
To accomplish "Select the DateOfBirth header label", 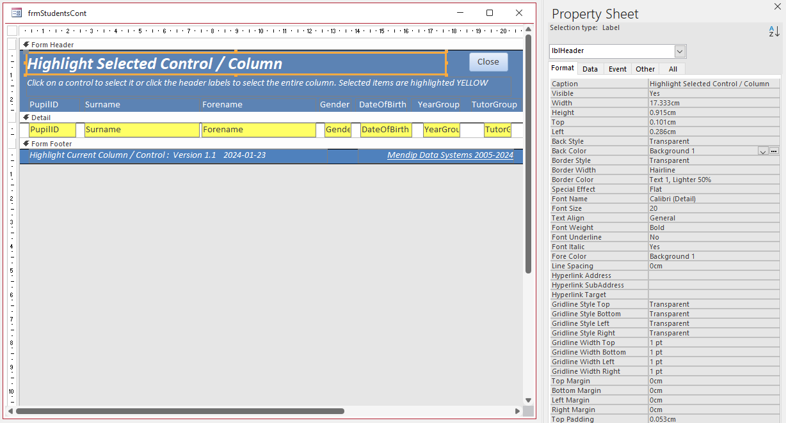I will (x=382, y=105).
